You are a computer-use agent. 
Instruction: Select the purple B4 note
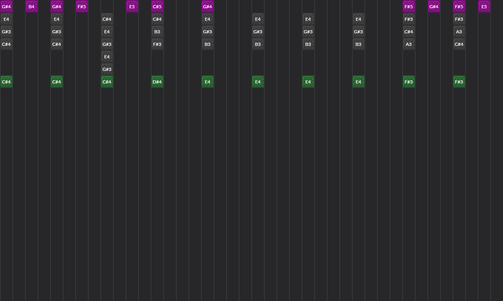coord(31,7)
